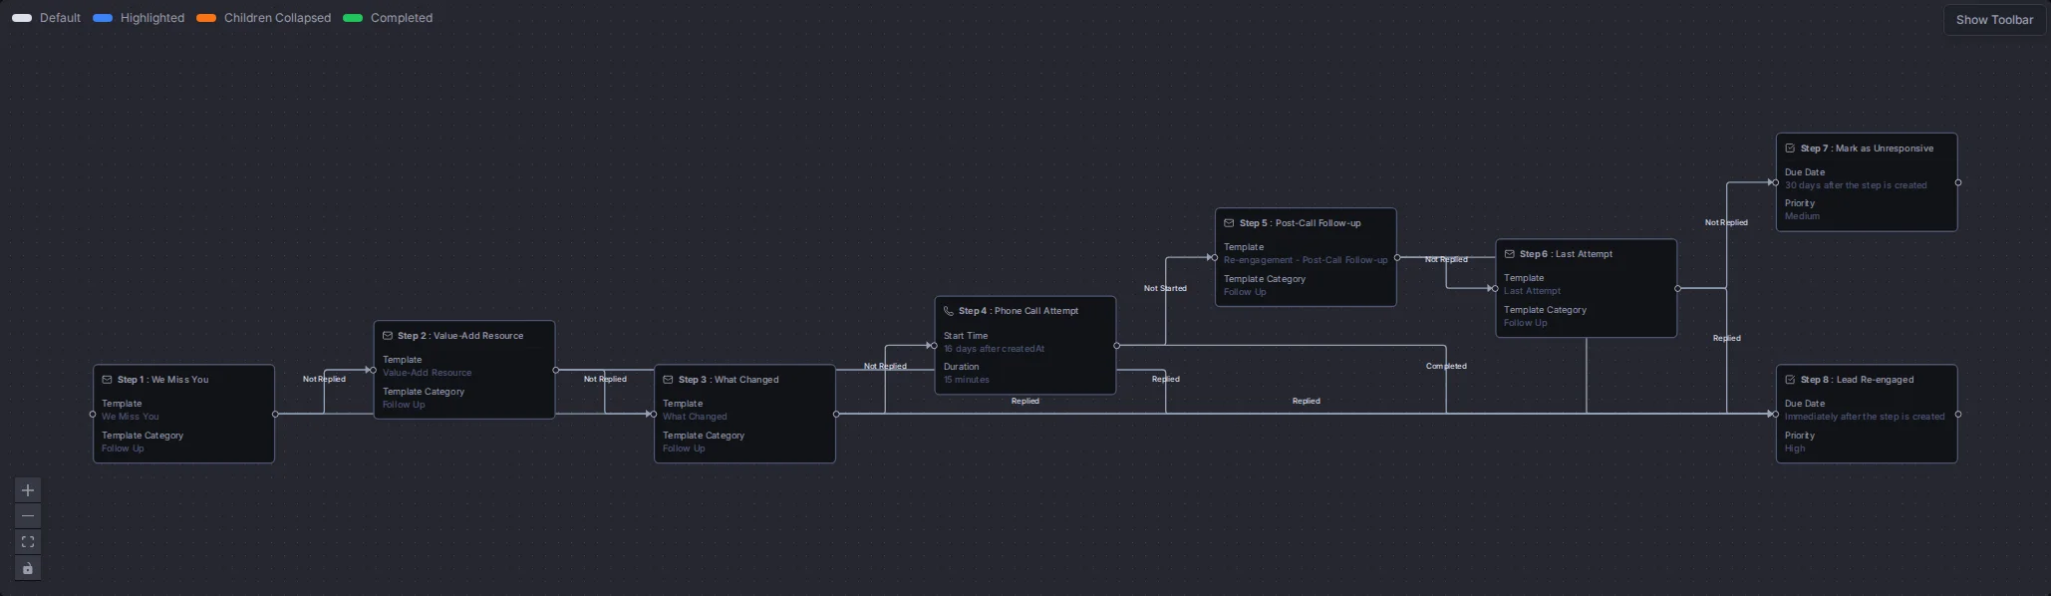The width and height of the screenshot is (2051, 596).
Task: Click the Show Toolbar button
Action: (1994, 20)
